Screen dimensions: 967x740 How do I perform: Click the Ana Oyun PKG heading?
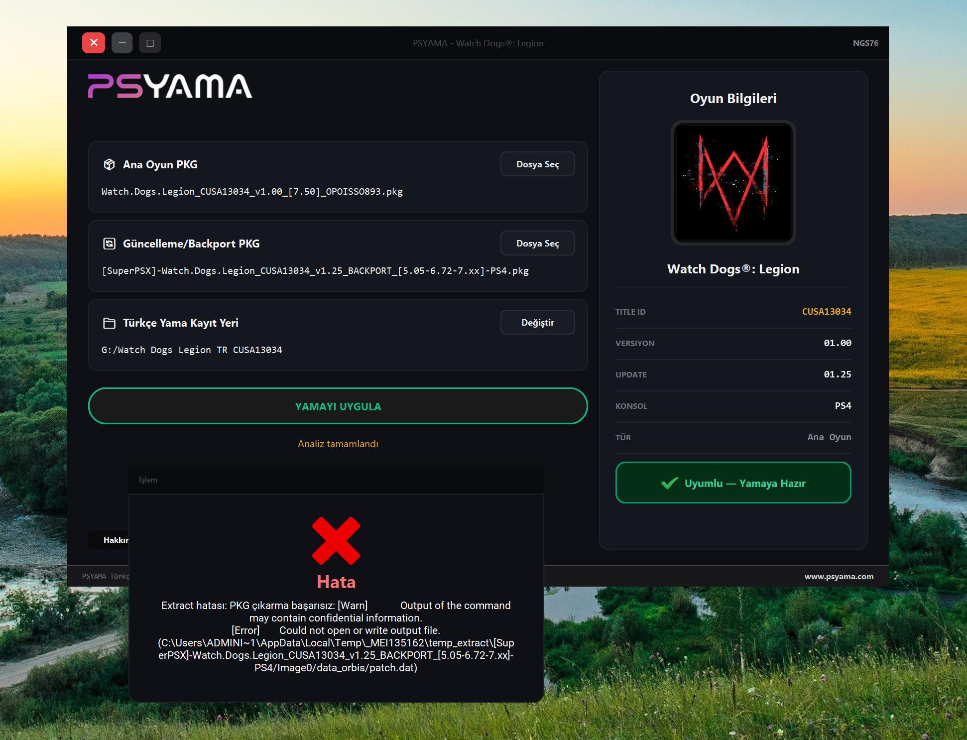160,164
